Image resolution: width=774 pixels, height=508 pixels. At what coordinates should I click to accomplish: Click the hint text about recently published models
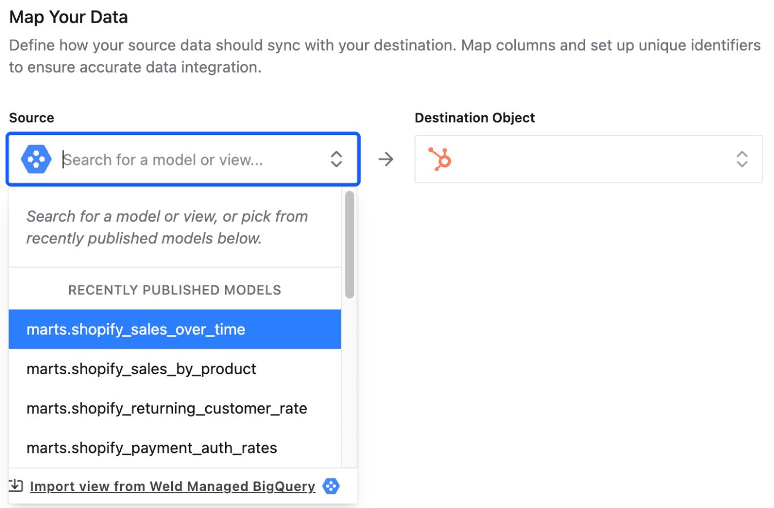point(167,227)
